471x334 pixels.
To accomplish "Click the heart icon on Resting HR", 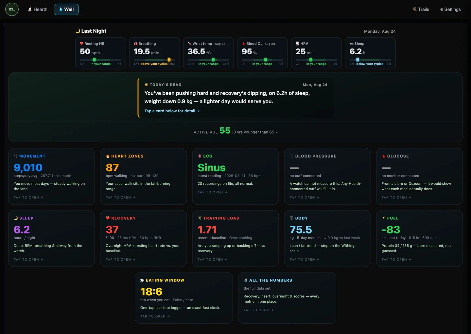I will coord(82,44).
